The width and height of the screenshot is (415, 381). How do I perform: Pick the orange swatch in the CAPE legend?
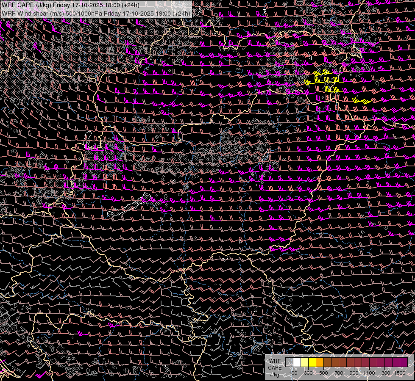pyautogui.click(x=320, y=362)
